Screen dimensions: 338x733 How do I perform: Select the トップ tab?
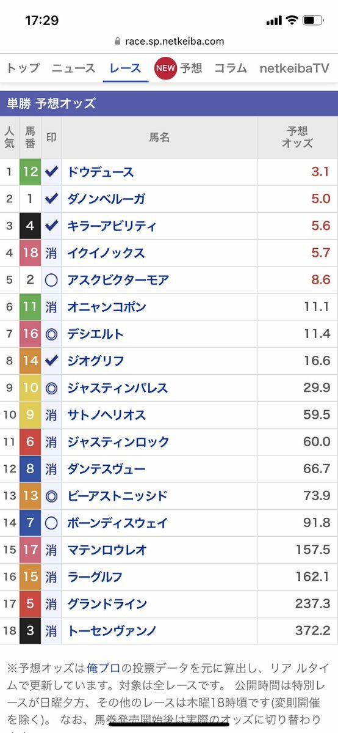point(23,68)
